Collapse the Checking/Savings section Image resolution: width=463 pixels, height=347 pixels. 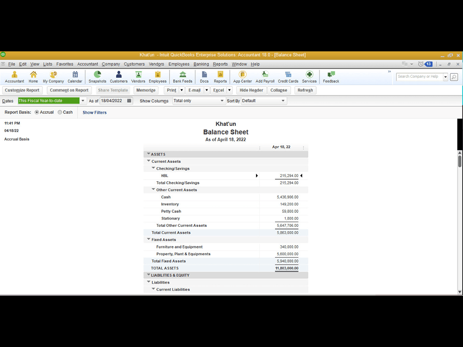153,168
